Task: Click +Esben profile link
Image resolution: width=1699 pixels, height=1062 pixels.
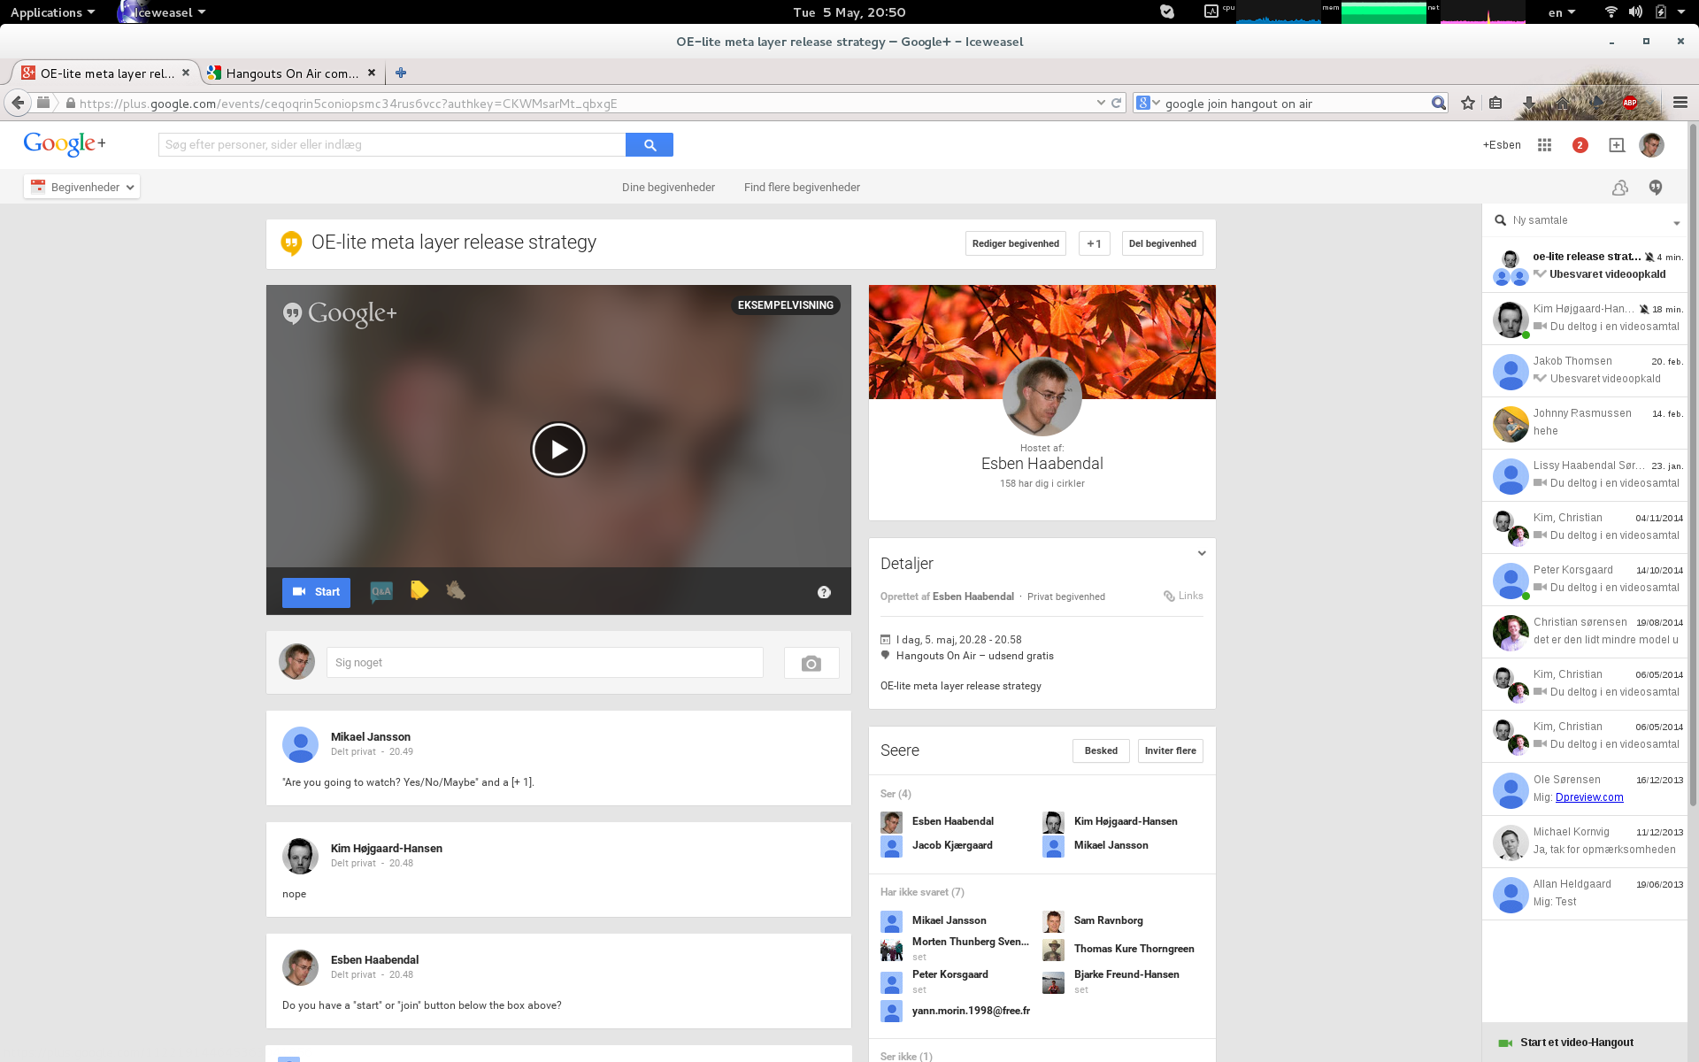Action: (1502, 145)
